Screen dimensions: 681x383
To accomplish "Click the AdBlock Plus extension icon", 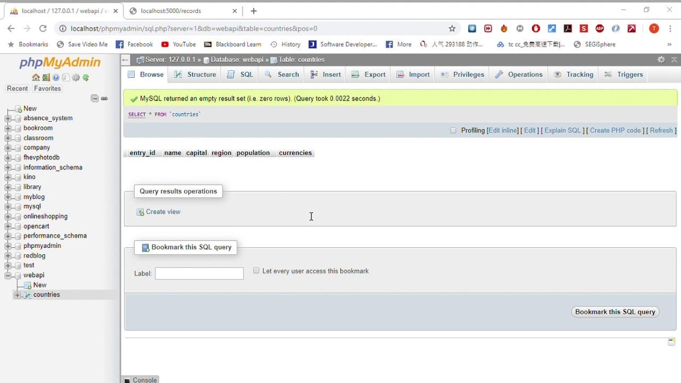I will [600, 29].
